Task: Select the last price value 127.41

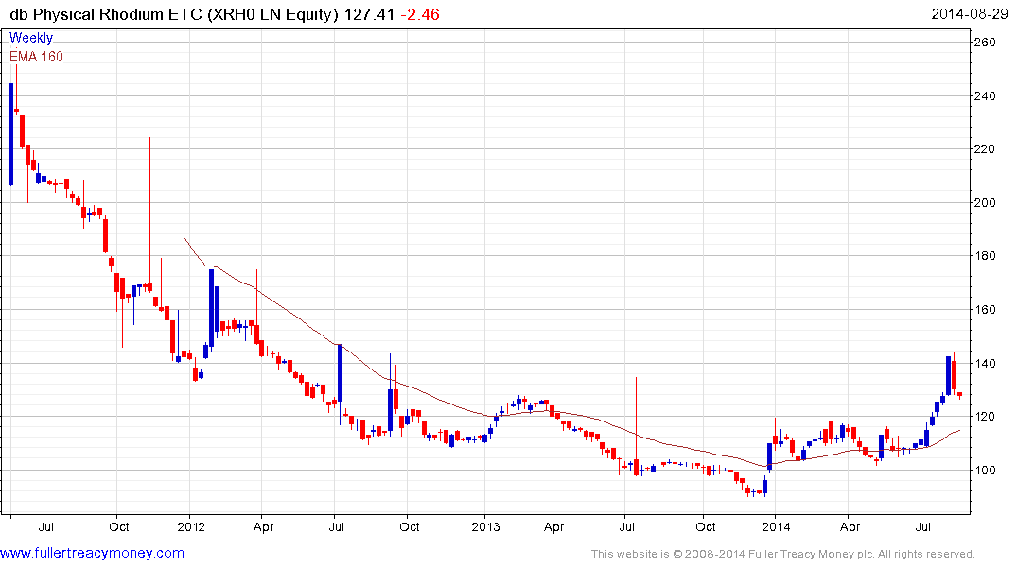Action: click(x=369, y=14)
